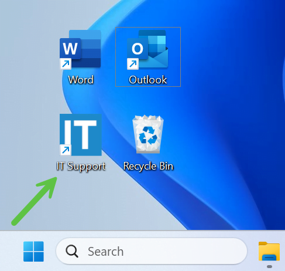This screenshot has width=285, height=271.
Task: Open the Windows Start menu
Action: (x=33, y=252)
